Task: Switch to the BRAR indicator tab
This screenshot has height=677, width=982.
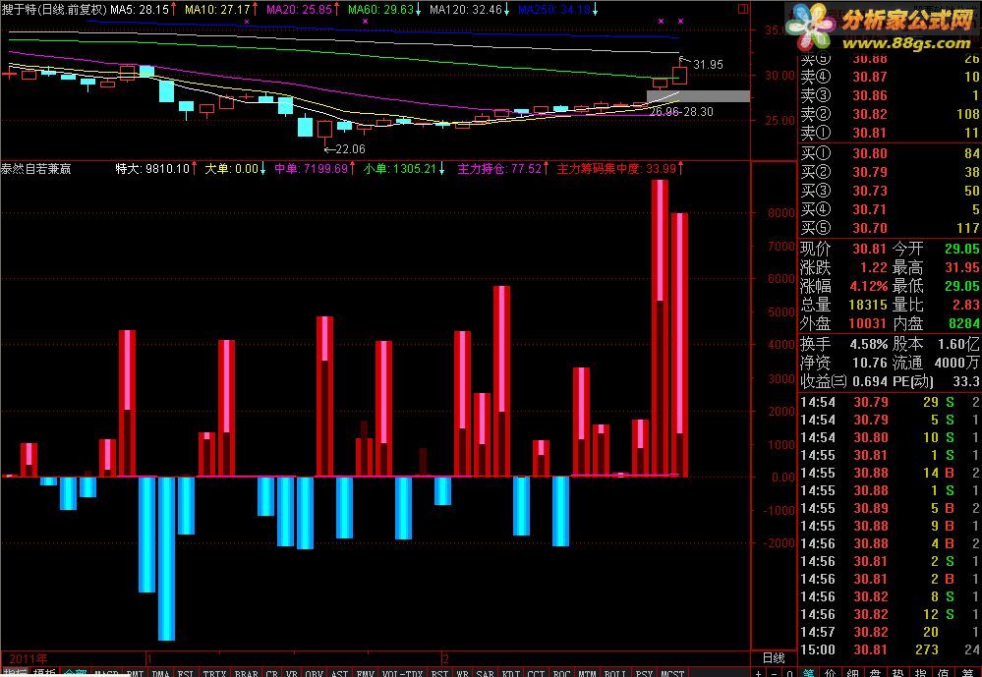Action: pyautogui.click(x=246, y=674)
